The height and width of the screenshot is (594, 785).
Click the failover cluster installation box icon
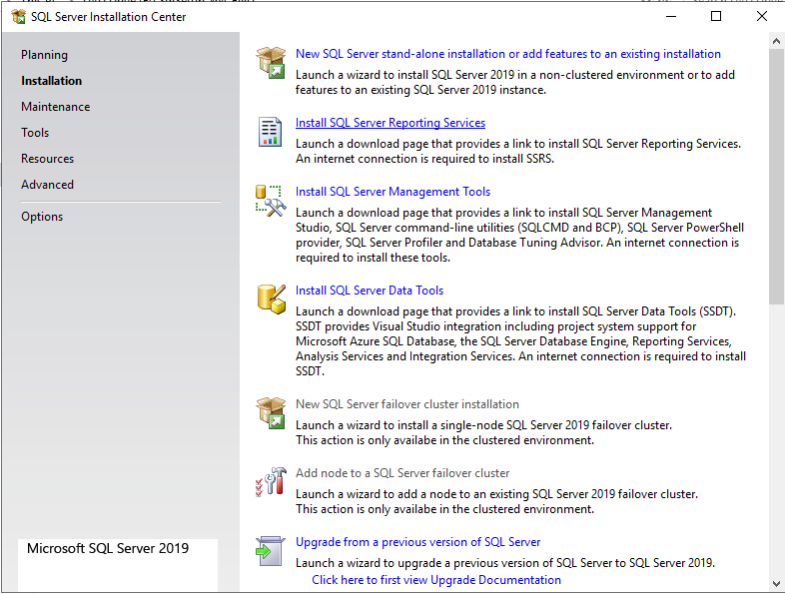click(x=271, y=413)
